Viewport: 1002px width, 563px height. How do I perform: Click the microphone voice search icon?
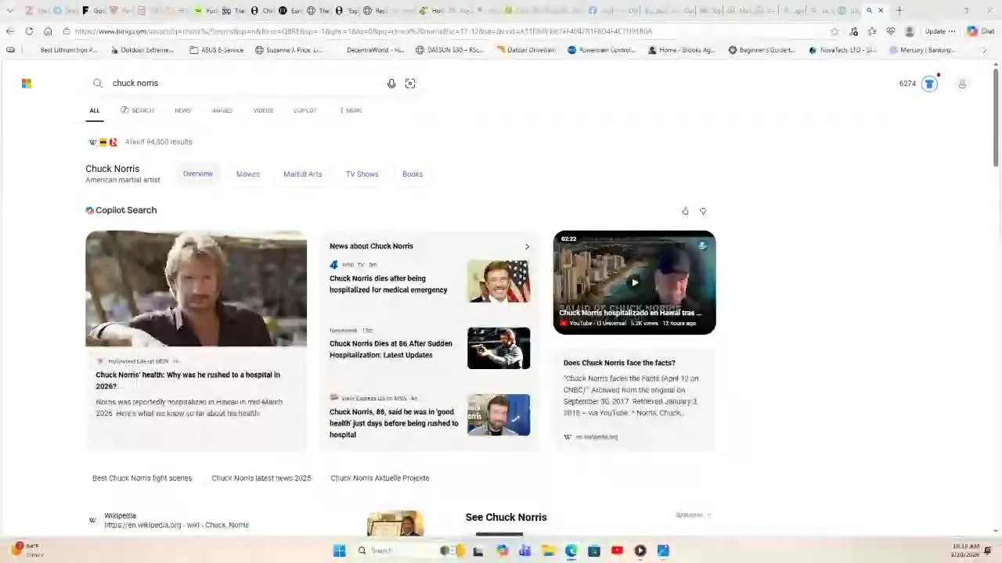click(391, 84)
